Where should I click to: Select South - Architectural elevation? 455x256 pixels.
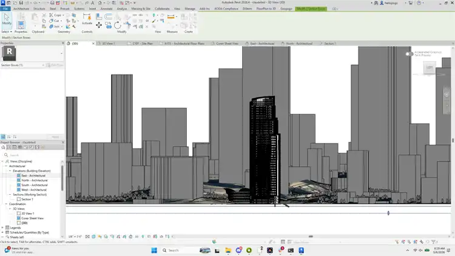click(35, 185)
